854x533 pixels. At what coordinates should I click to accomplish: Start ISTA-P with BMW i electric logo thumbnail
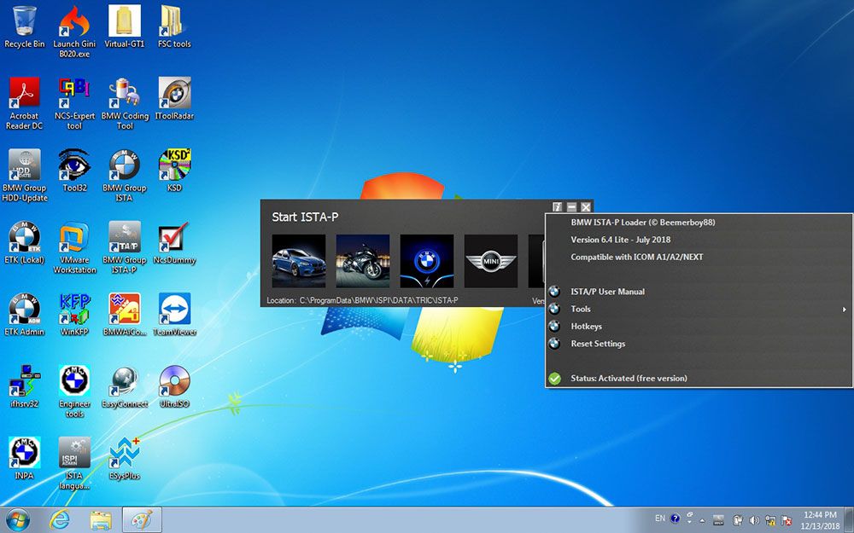click(427, 261)
